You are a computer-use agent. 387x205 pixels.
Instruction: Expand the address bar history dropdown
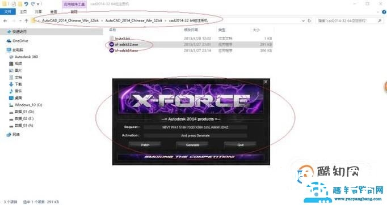(304, 21)
